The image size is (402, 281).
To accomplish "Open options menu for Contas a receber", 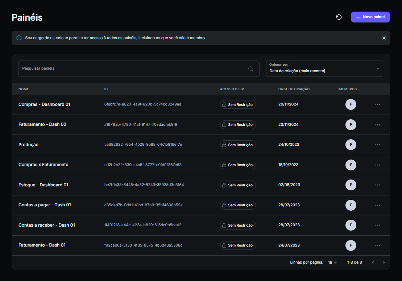I will point(377,225).
